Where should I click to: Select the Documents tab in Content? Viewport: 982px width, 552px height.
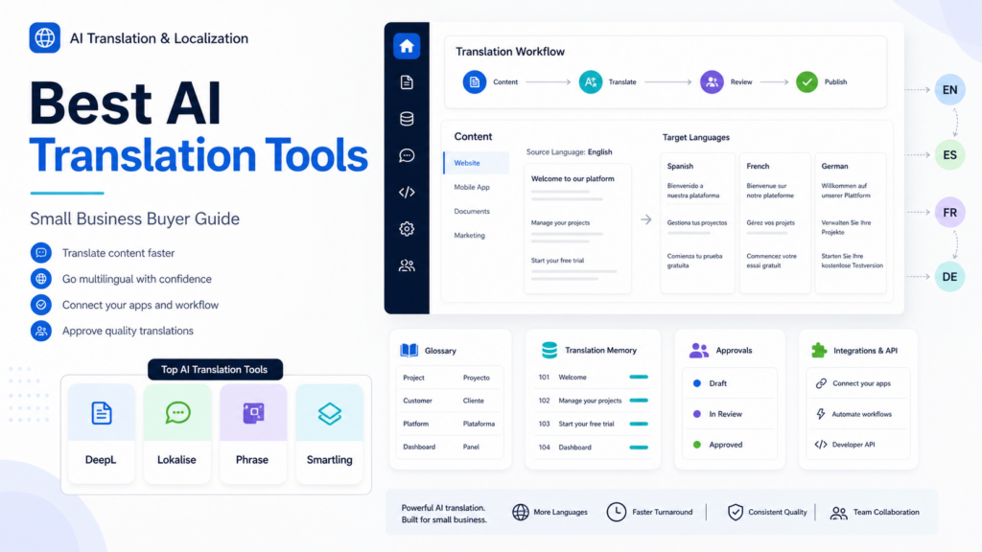(x=472, y=211)
